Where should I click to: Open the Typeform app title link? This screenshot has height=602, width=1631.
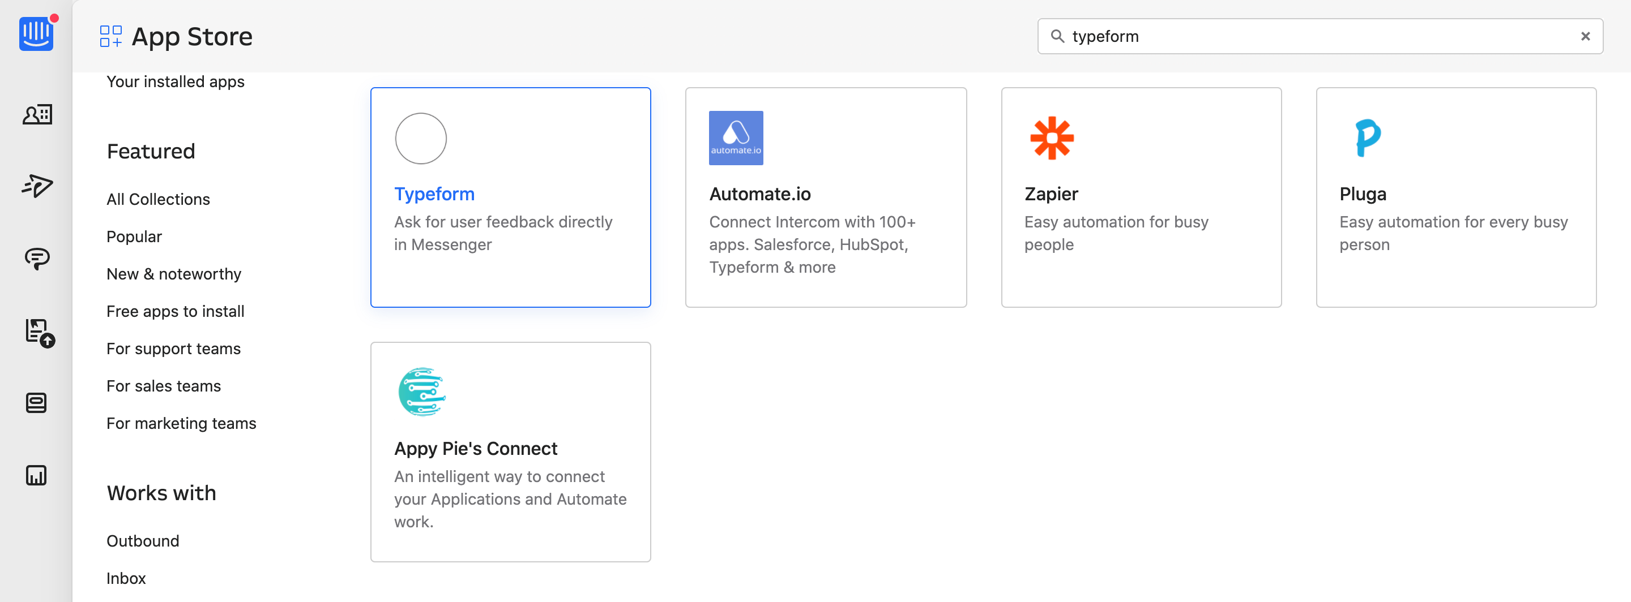pyautogui.click(x=434, y=193)
